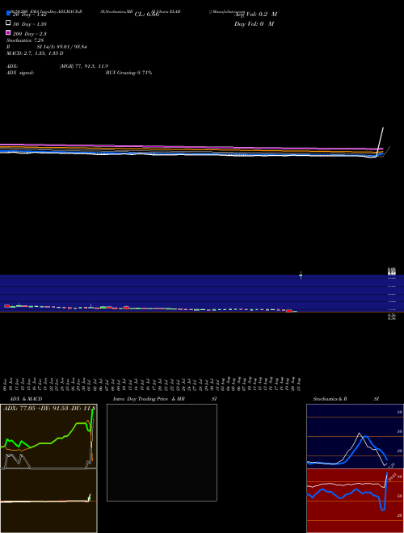Image resolution: width=404 pixels, height=533 pixels.
Task: Click the red RSI panel area
Action: point(355,501)
